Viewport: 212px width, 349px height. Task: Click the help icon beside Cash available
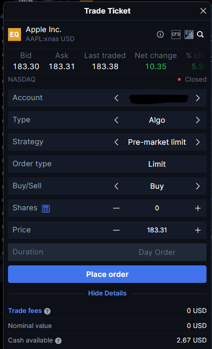pos(58,340)
